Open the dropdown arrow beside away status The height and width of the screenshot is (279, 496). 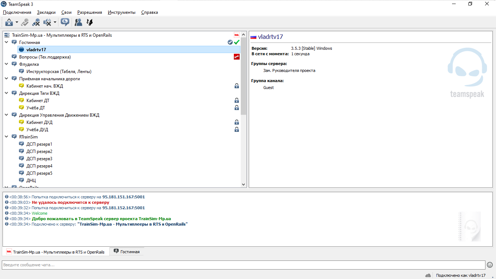pos(17,23)
